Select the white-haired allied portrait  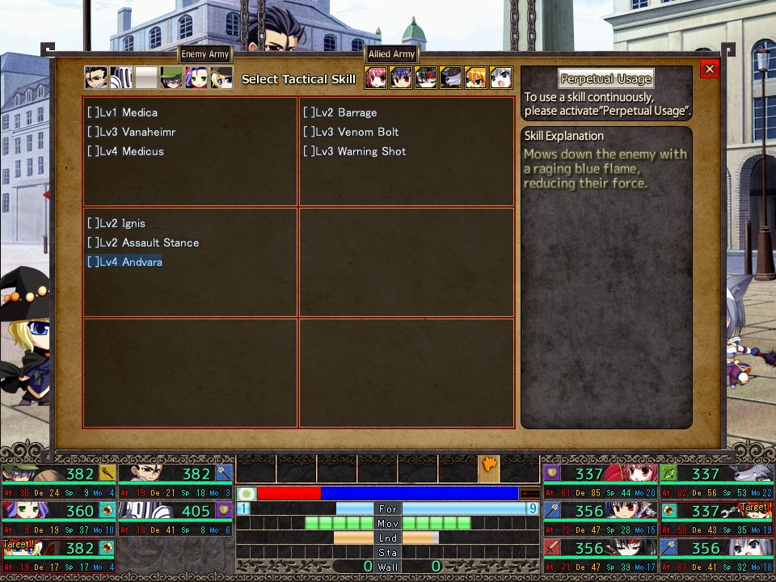501,78
